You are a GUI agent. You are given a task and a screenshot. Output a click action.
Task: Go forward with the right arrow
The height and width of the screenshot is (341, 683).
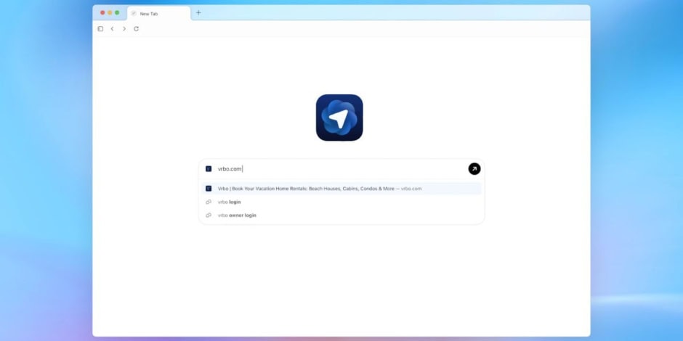click(124, 29)
